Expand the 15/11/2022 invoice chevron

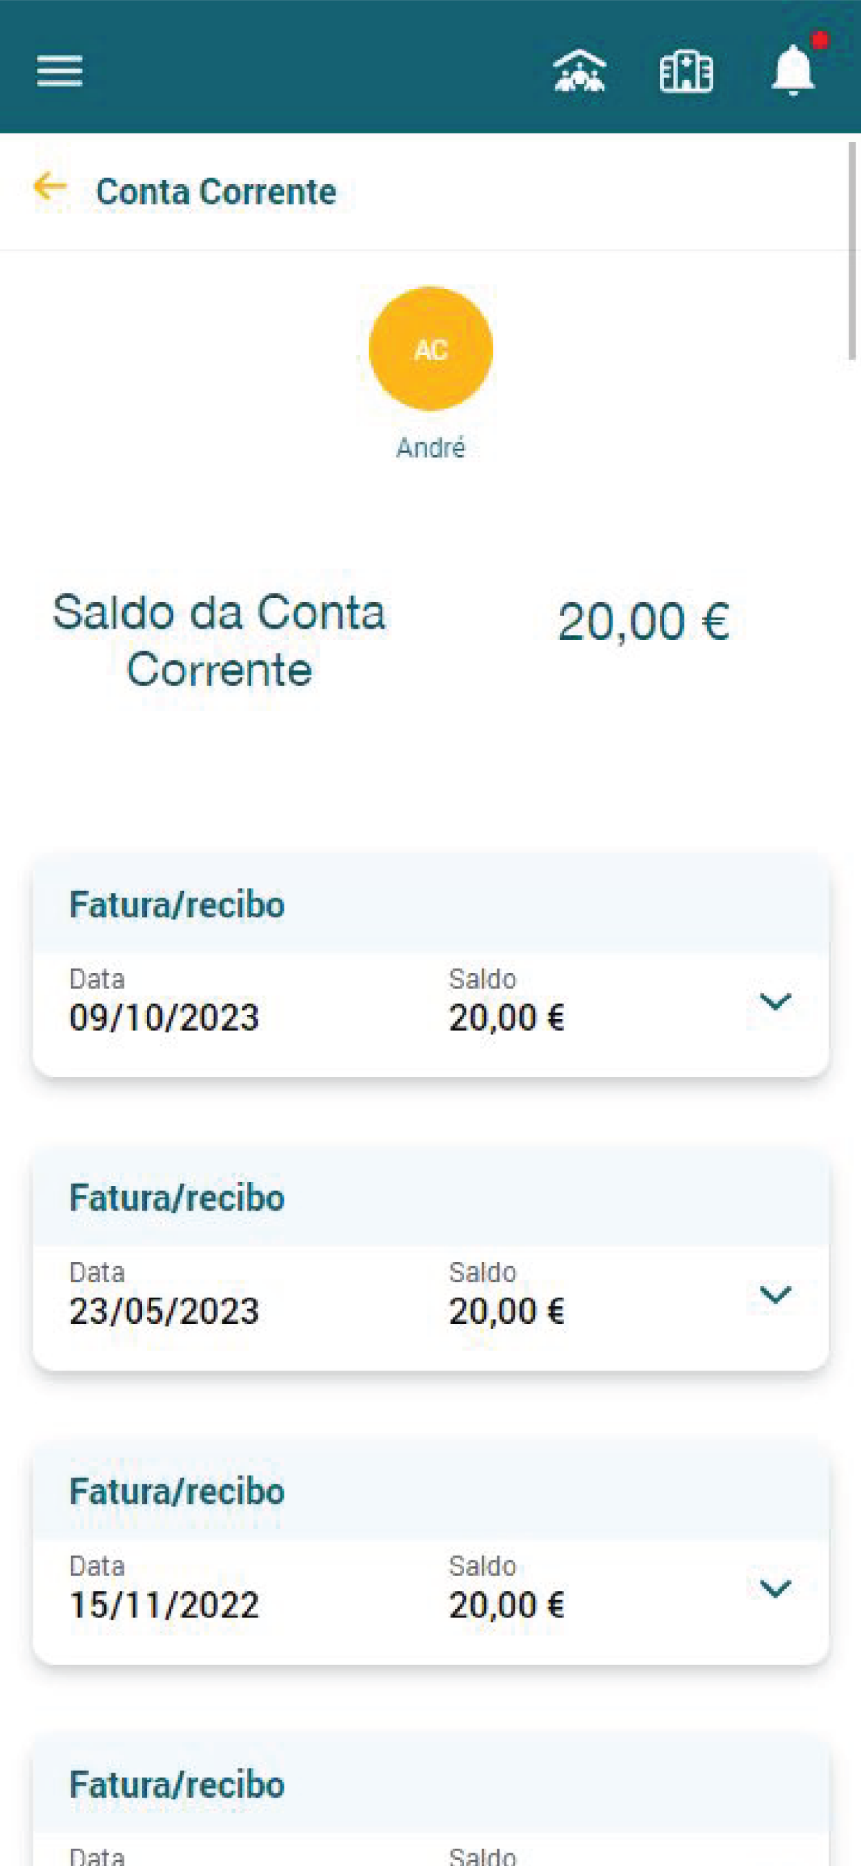(x=776, y=1588)
